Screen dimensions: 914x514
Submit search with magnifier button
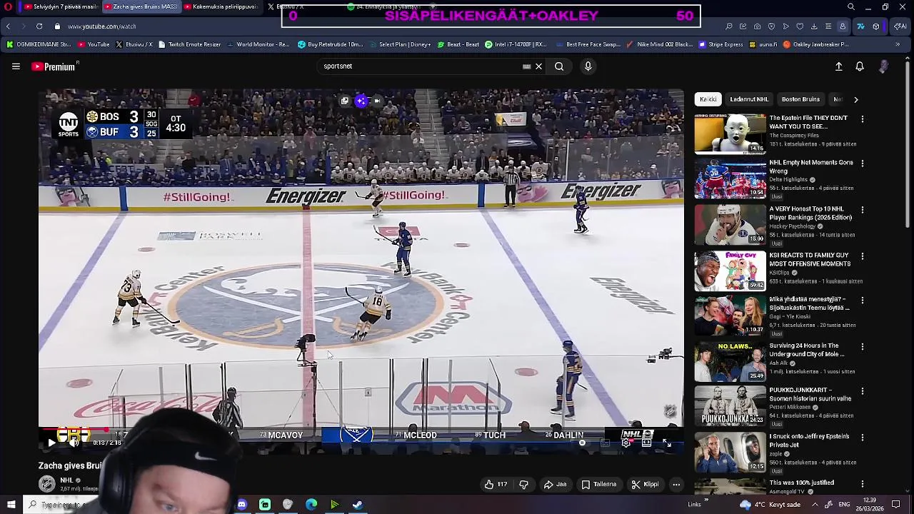pyautogui.click(x=559, y=66)
